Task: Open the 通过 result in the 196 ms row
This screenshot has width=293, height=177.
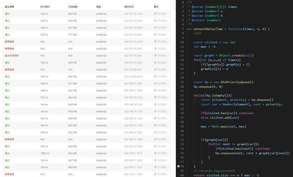Action: (7, 84)
